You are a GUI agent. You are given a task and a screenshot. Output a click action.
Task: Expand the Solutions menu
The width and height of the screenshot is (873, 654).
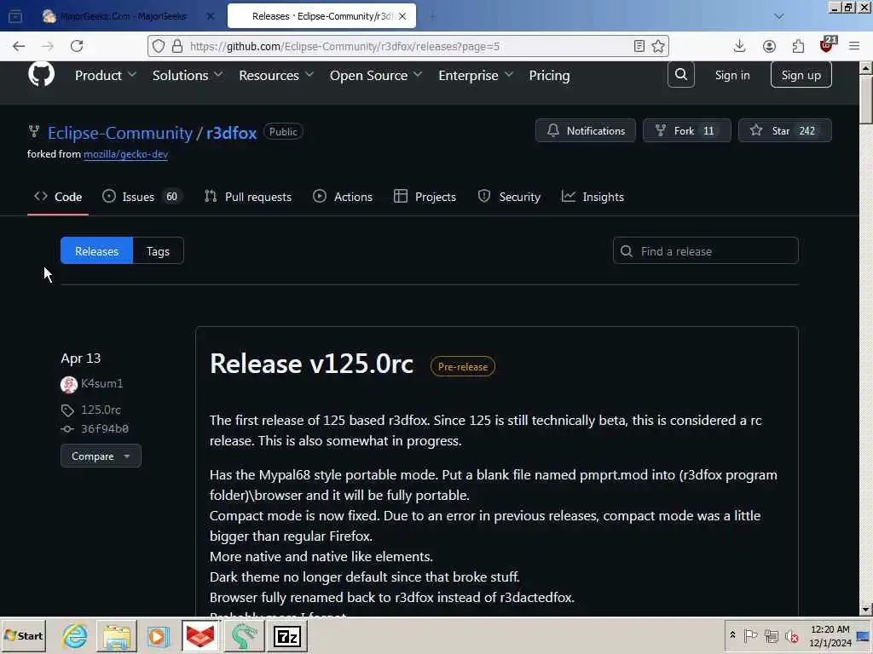(187, 75)
